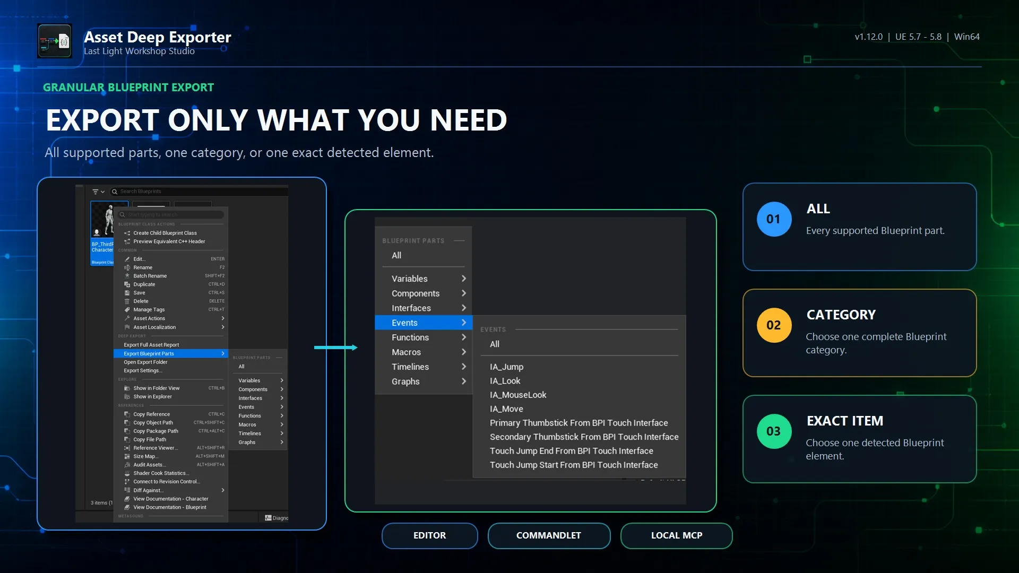Click the 'Start typing to search' menu field
The width and height of the screenshot is (1019, 573).
point(171,215)
